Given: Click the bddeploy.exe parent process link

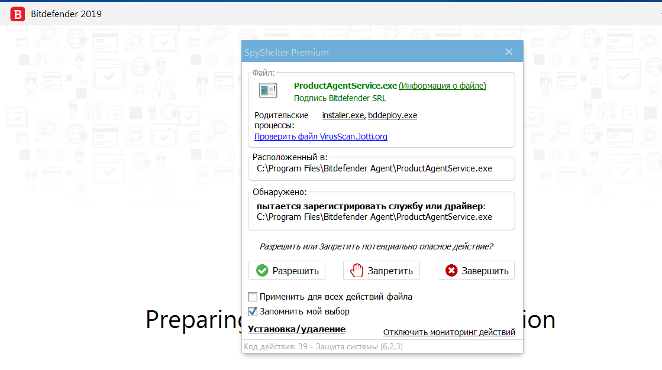Looking at the screenshot, I should 393,115.
